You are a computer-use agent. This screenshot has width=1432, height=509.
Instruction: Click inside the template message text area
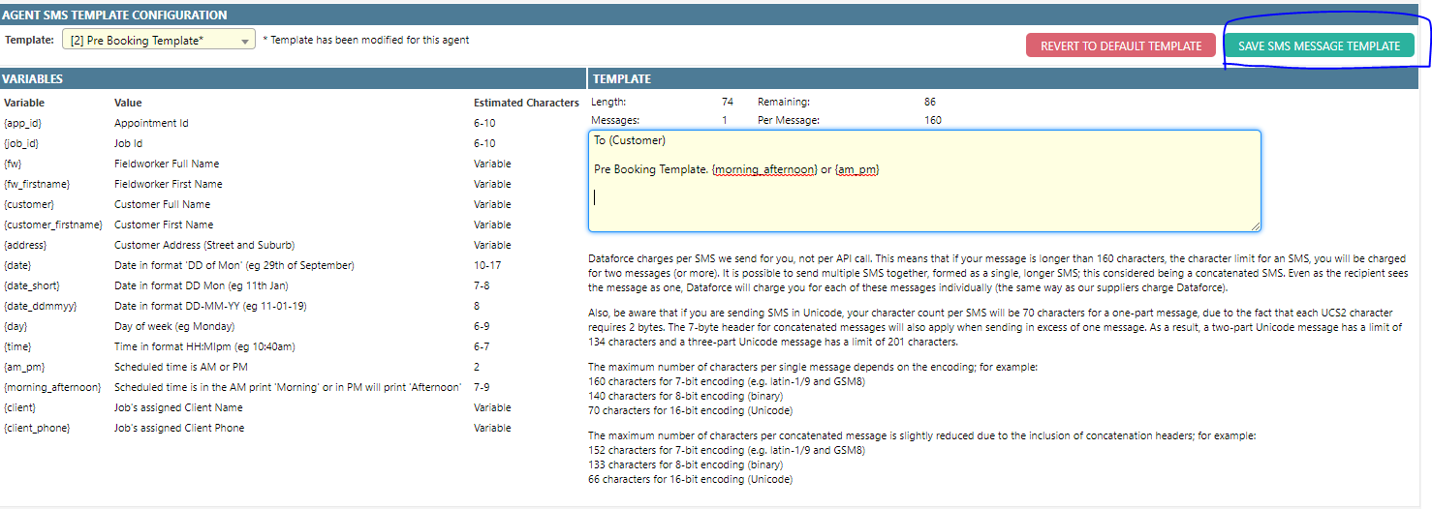point(923,203)
